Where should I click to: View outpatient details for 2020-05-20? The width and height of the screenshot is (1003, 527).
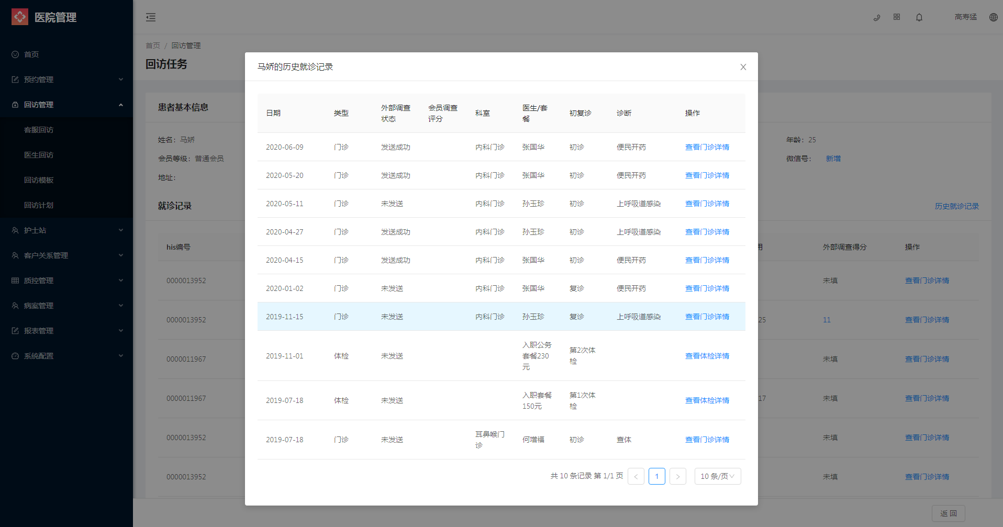[707, 175]
